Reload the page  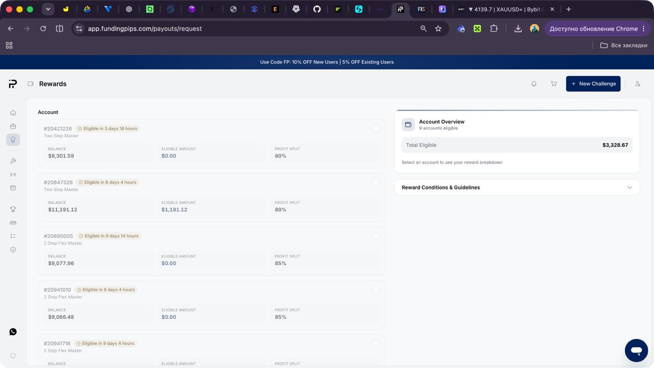[43, 29]
